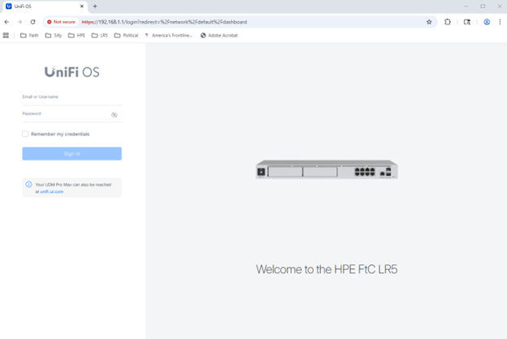
Task: Minimize the Chrome window
Action: pyautogui.click(x=466, y=6)
